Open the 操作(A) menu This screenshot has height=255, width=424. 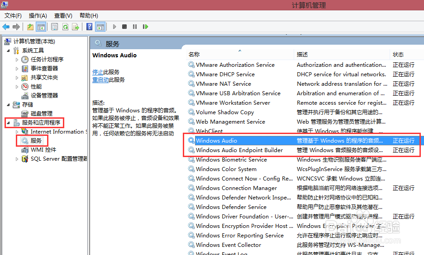click(x=38, y=16)
